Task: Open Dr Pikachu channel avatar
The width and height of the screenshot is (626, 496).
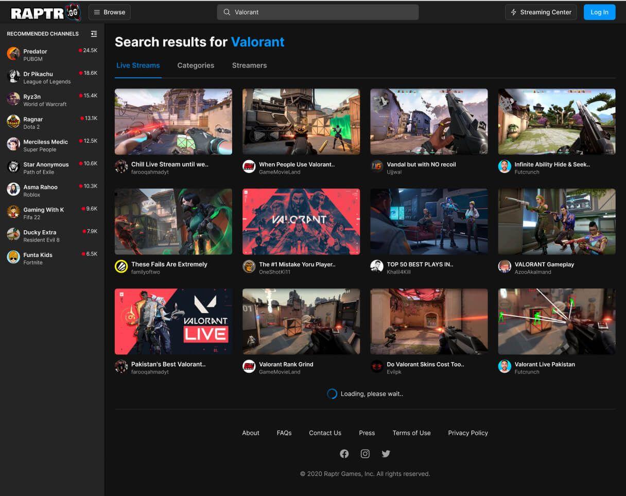Action: pos(13,76)
